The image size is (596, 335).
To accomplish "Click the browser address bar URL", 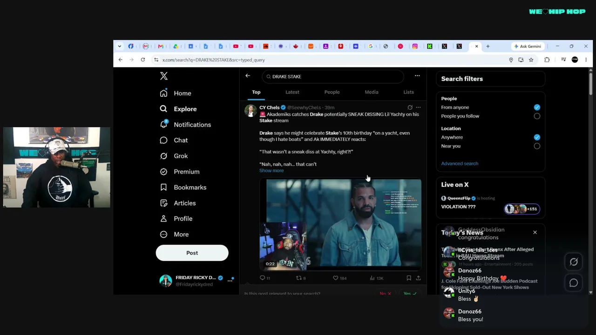I will click(x=213, y=60).
